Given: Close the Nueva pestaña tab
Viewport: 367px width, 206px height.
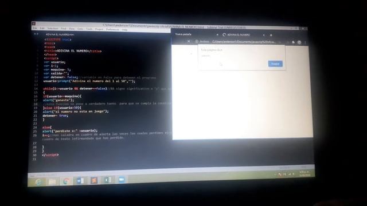Looking at the screenshot, I should (217, 34).
